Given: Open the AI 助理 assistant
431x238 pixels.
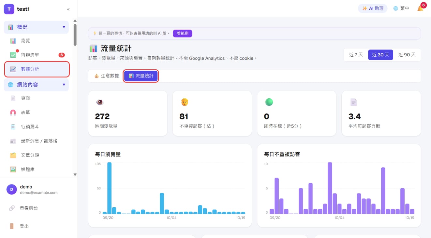Looking at the screenshot, I should 373,8.
